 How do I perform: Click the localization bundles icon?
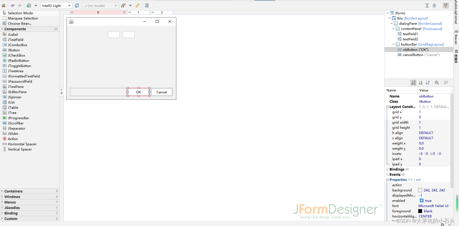(x=123, y=5)
